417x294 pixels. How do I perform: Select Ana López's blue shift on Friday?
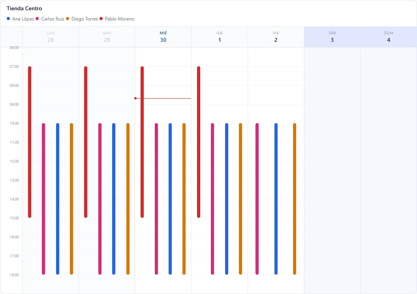276,199
